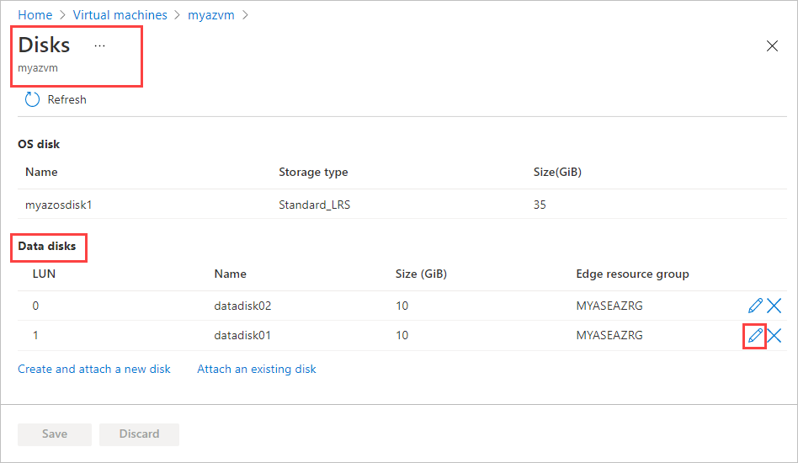Select the OS disk size value 35

(540, 205)
